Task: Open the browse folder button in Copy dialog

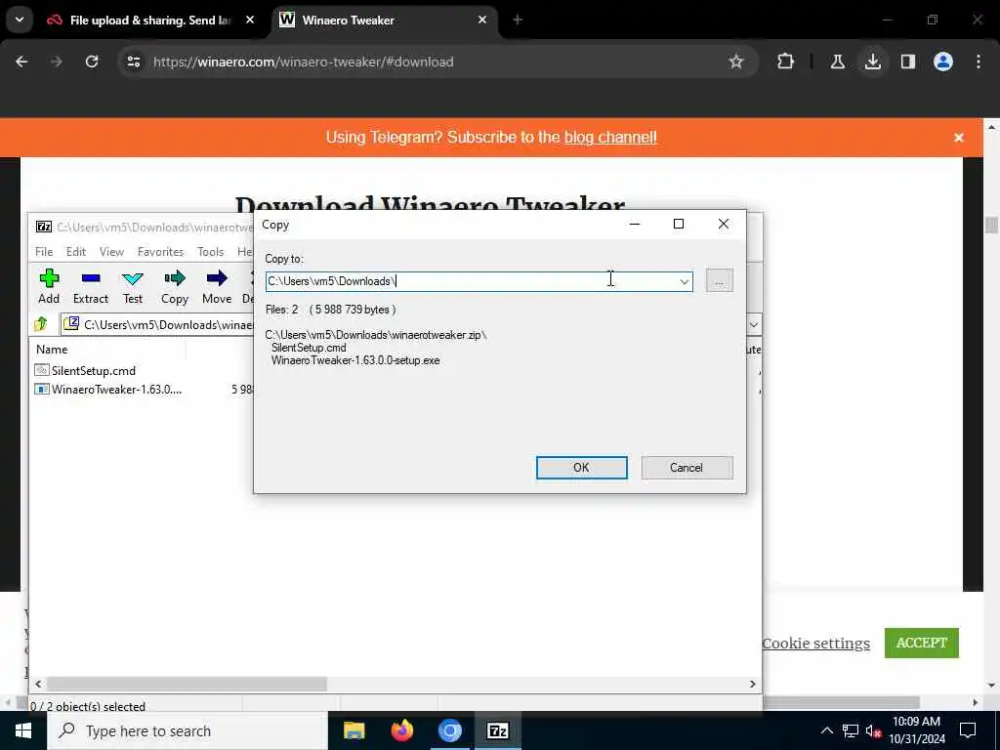Action: pyautogui.click(x=720, y=280)
